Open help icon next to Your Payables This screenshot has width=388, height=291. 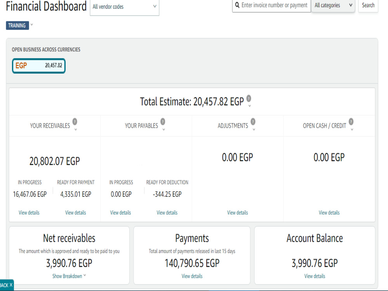[x=163, y=121]
